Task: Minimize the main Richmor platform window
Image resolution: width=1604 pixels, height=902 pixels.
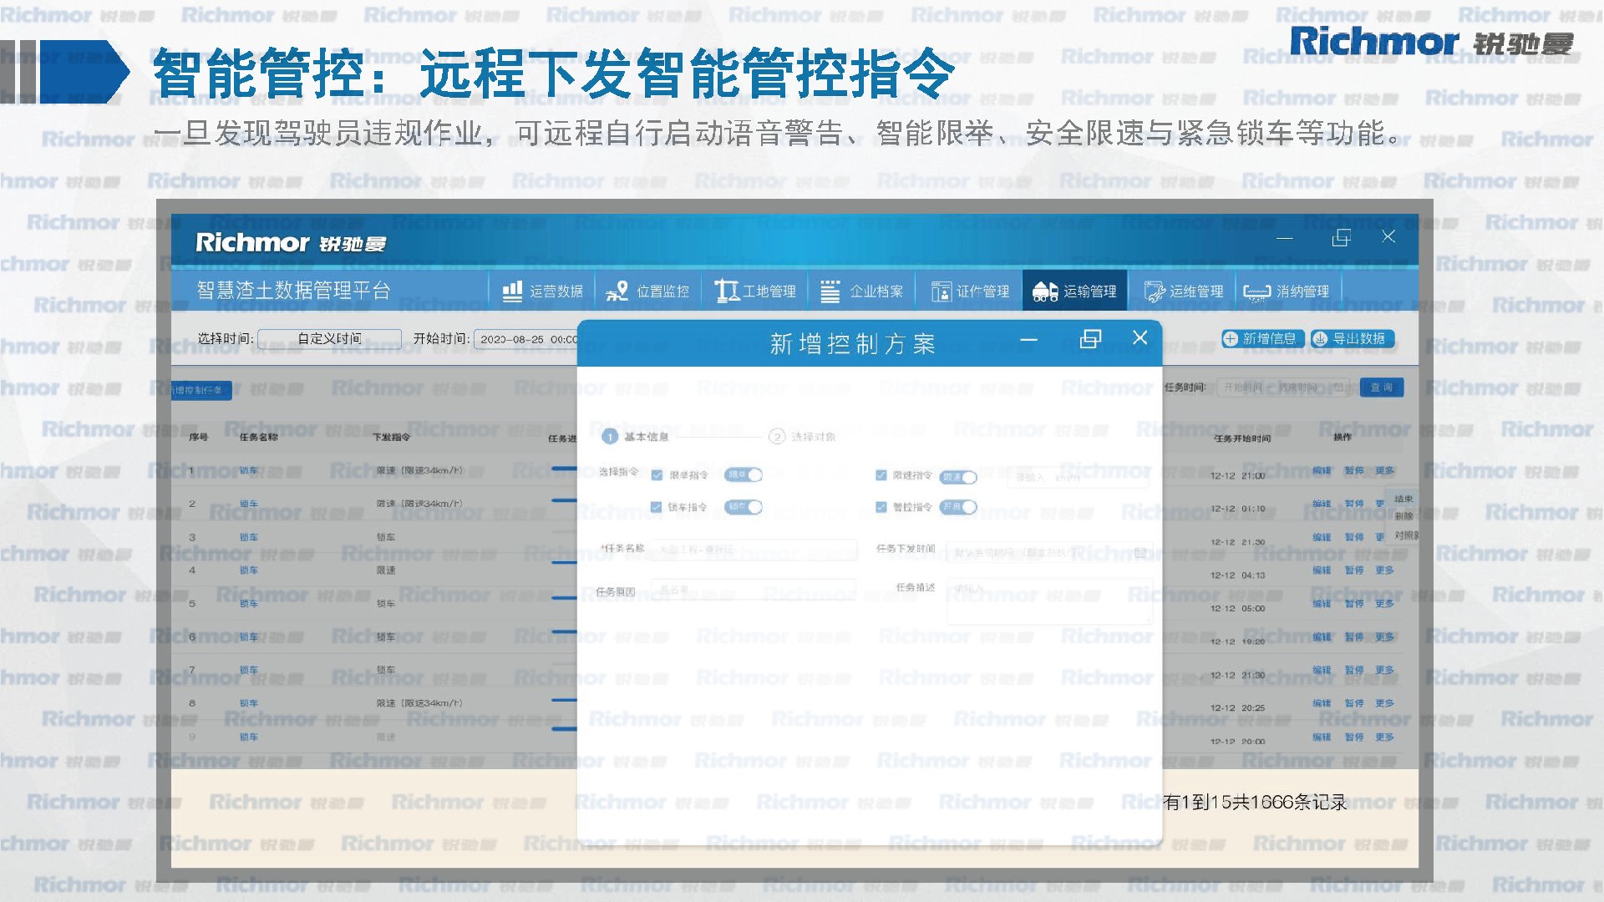Action: click(1285, 238)
